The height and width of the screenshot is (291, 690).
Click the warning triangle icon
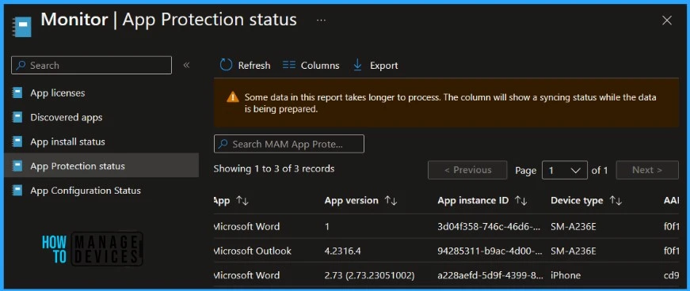coord(233,97)
